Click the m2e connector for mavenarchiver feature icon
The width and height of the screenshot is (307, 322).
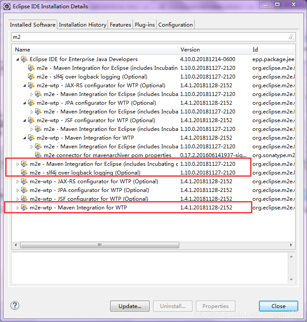click(38, 155)
